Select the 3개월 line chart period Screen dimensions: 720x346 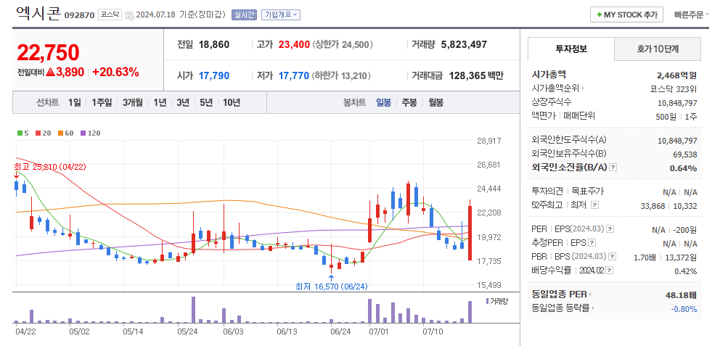click(x=133, y=102)
